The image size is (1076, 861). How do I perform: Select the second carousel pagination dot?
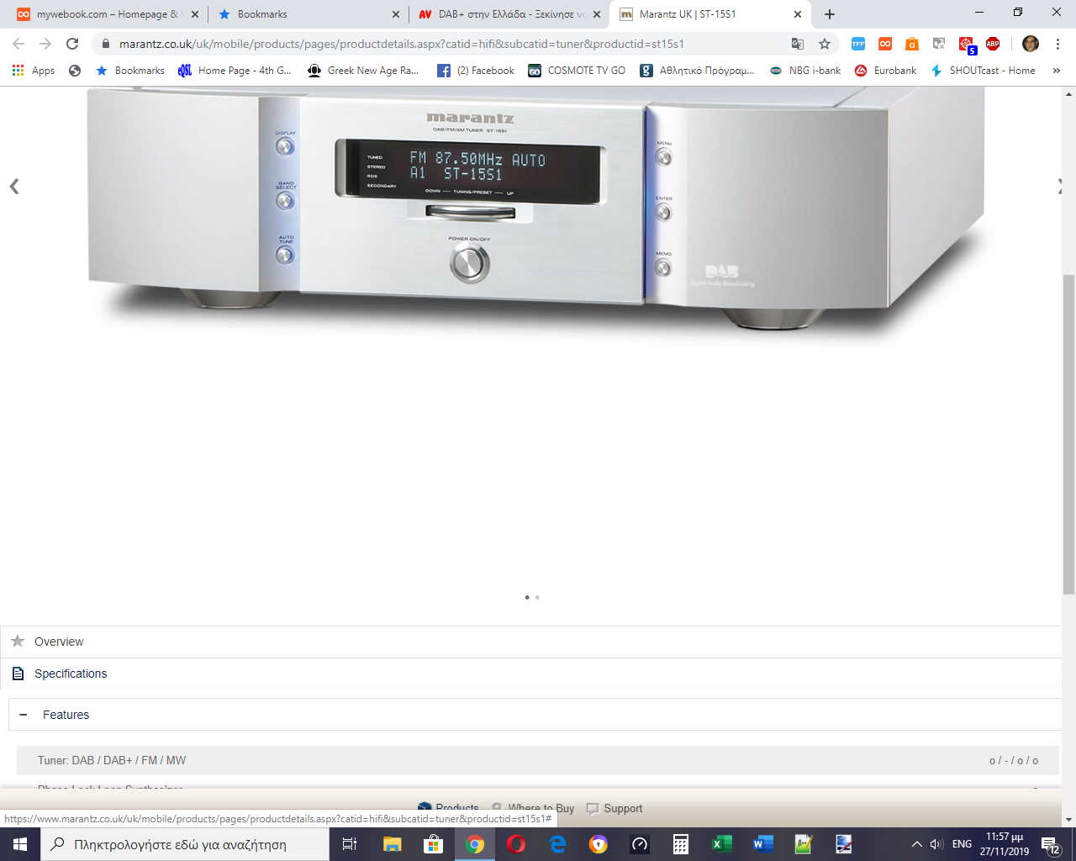point(537,597)
